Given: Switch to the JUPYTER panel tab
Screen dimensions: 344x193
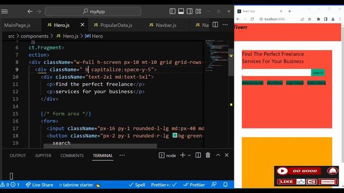Looking at the screenshot, I should [x=43, y=155].
